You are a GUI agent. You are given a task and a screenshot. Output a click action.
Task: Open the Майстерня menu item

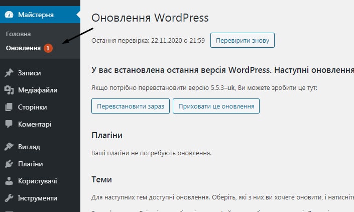coord(40,15)
